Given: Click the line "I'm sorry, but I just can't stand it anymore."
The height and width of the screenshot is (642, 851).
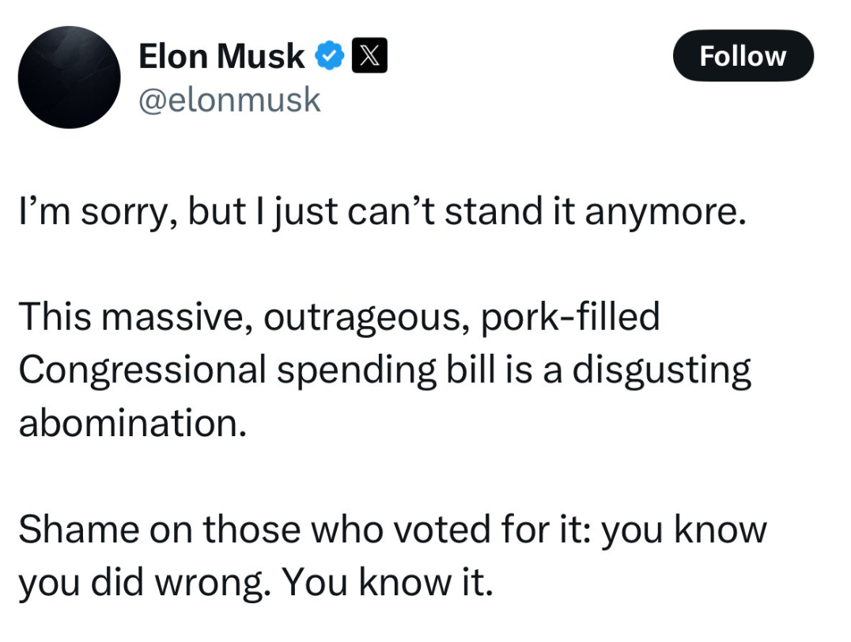Looking at the screenshot, I should (x=382, y=215).
